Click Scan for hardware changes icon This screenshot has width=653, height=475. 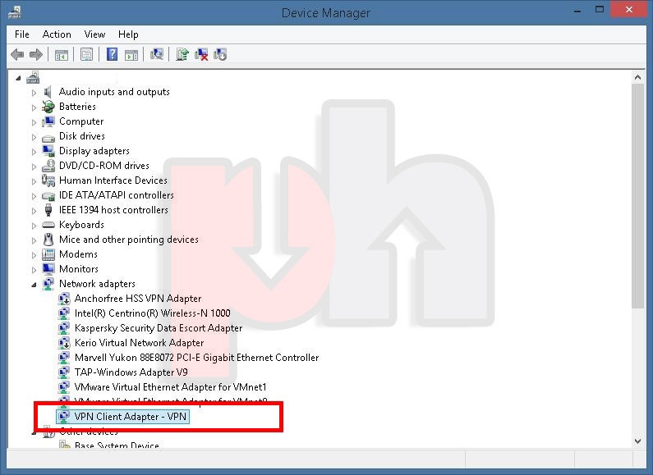pos(157,54)
